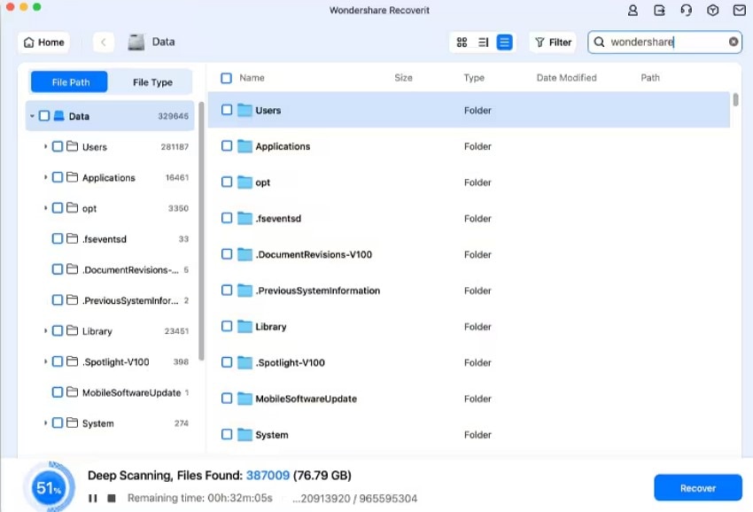This screenshot has width=753, height=512.
Task: Click the MobileSoftwareUpdate folder icon in list
Action: click(245, 398)
